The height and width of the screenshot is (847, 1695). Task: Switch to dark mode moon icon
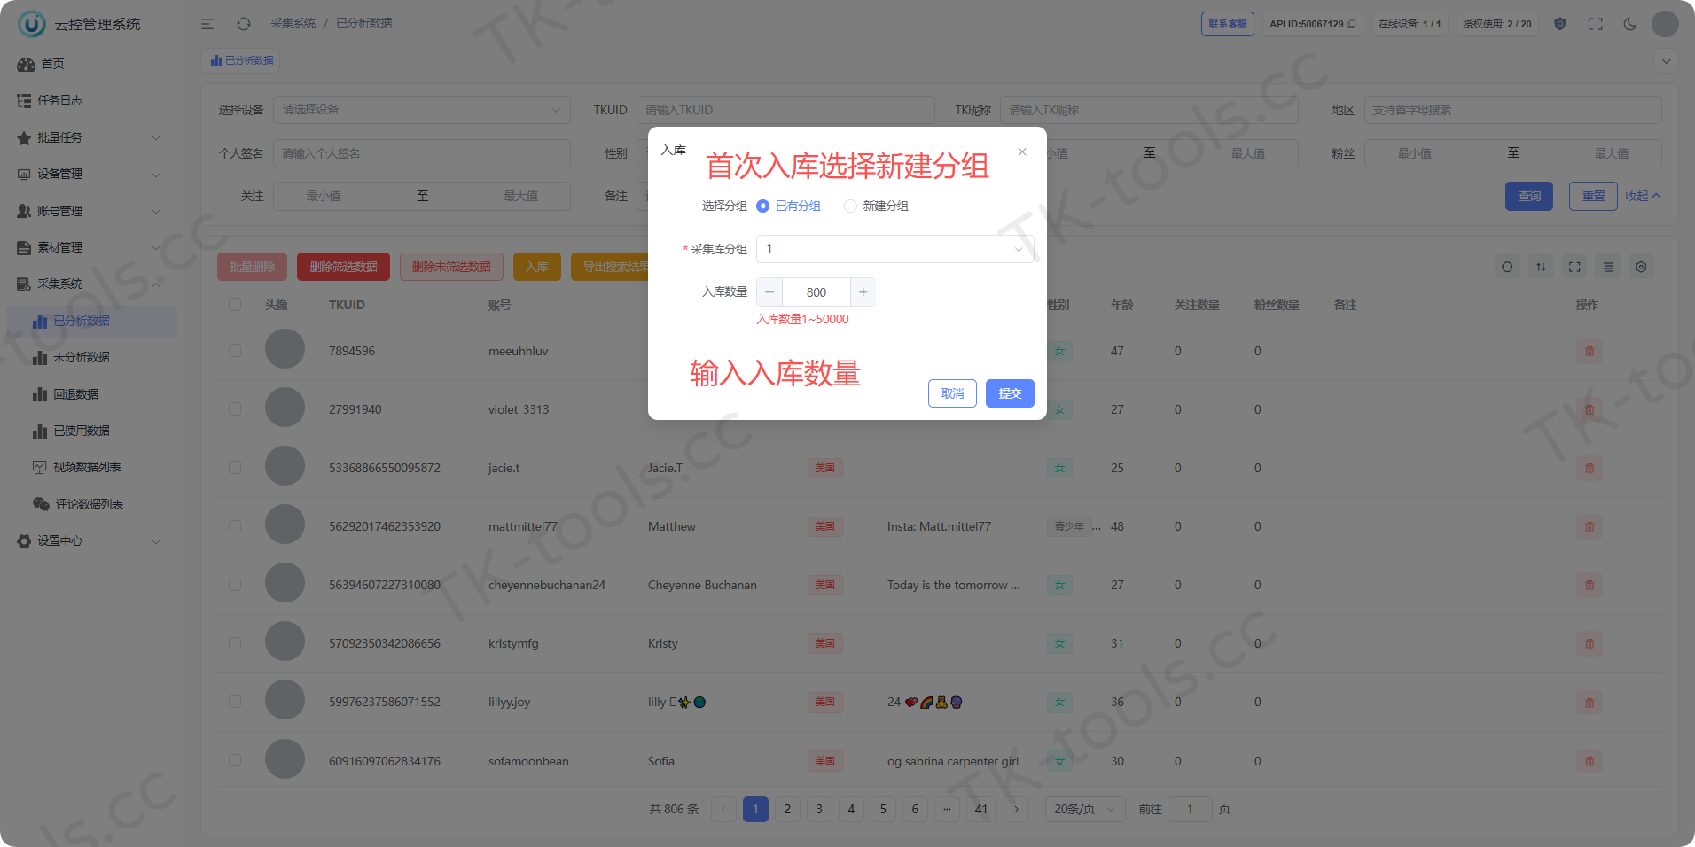pyautogui.click(x=1630, y=24)
